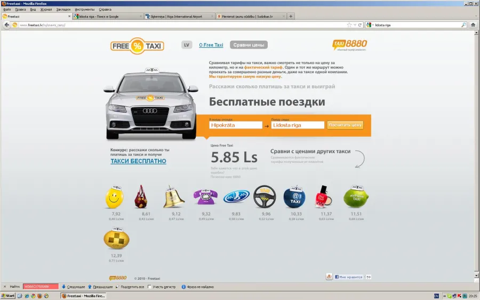Click the silver Audi taxi car image

pyautogui.click(x=151, y=104)
